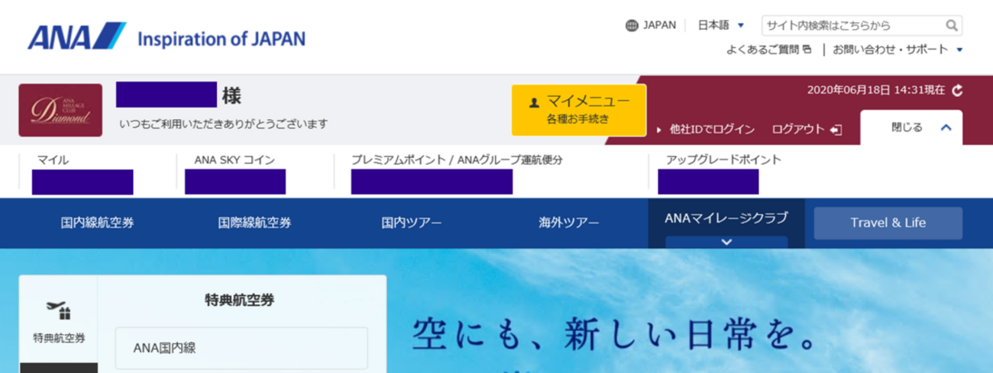993x373 pixels.
Task: Click the ログアウト link
Action: coord(798,129)
